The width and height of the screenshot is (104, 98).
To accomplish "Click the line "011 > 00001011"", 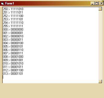I will click(x=13, y=67).
